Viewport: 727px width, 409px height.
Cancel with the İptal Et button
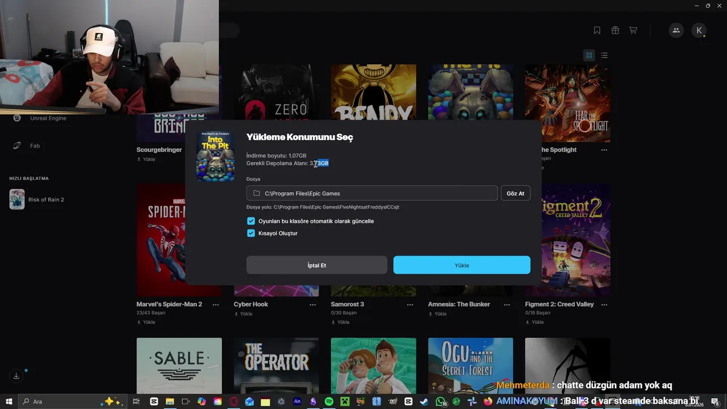(317, 265)
